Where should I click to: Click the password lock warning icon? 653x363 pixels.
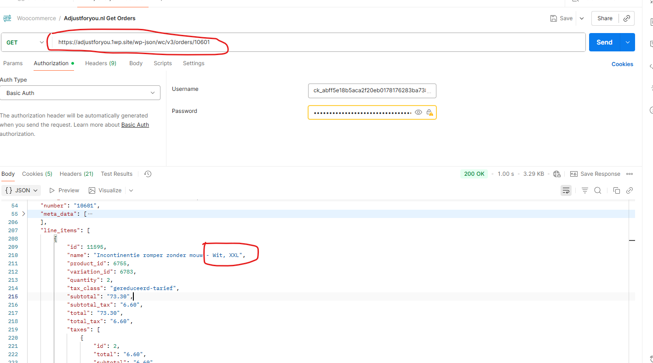point(430,112)
